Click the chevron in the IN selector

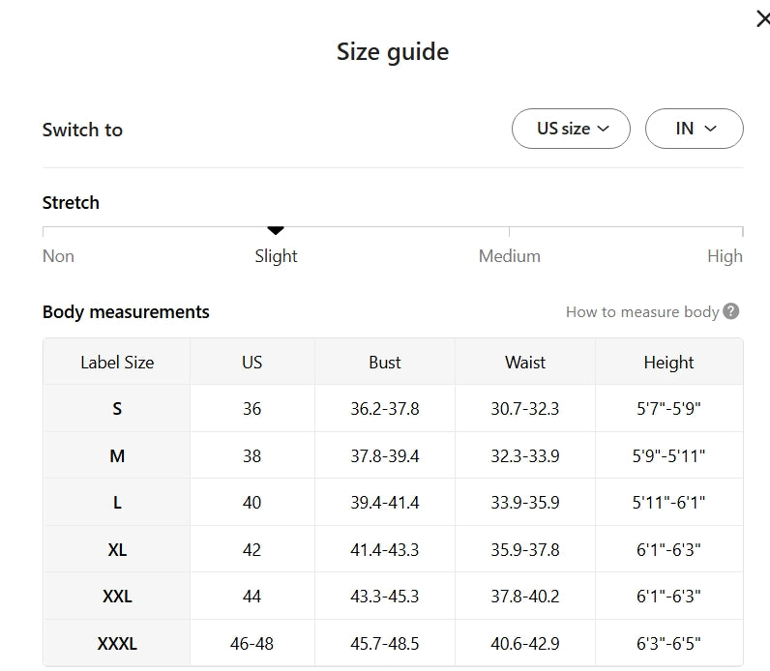711,129
